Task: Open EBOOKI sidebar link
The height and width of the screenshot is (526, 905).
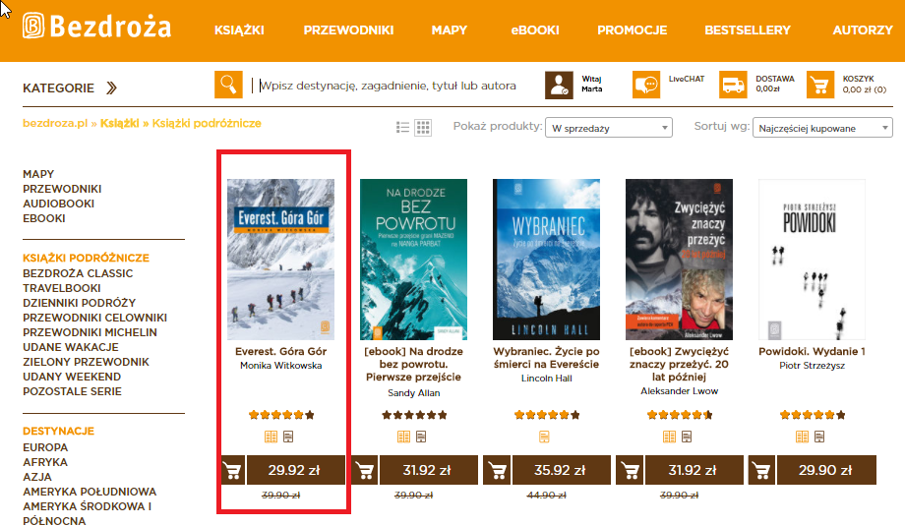Action: [x=44, y=218]
